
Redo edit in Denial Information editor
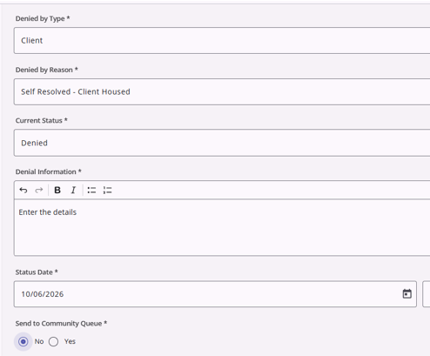pyautogui.click(x=39, y=190)
